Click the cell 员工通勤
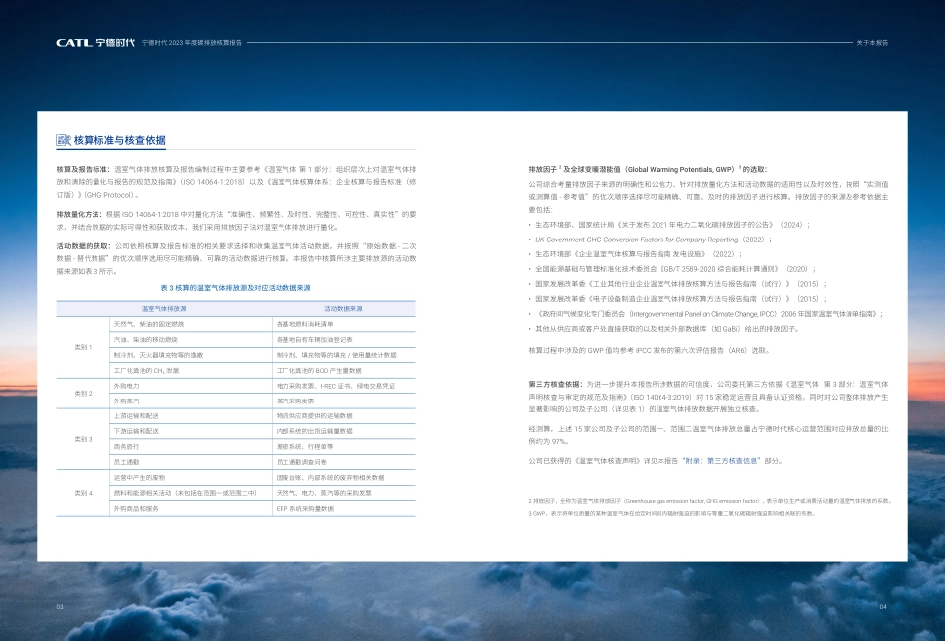The width and height of the screenshot is (945, 641). 126,462
